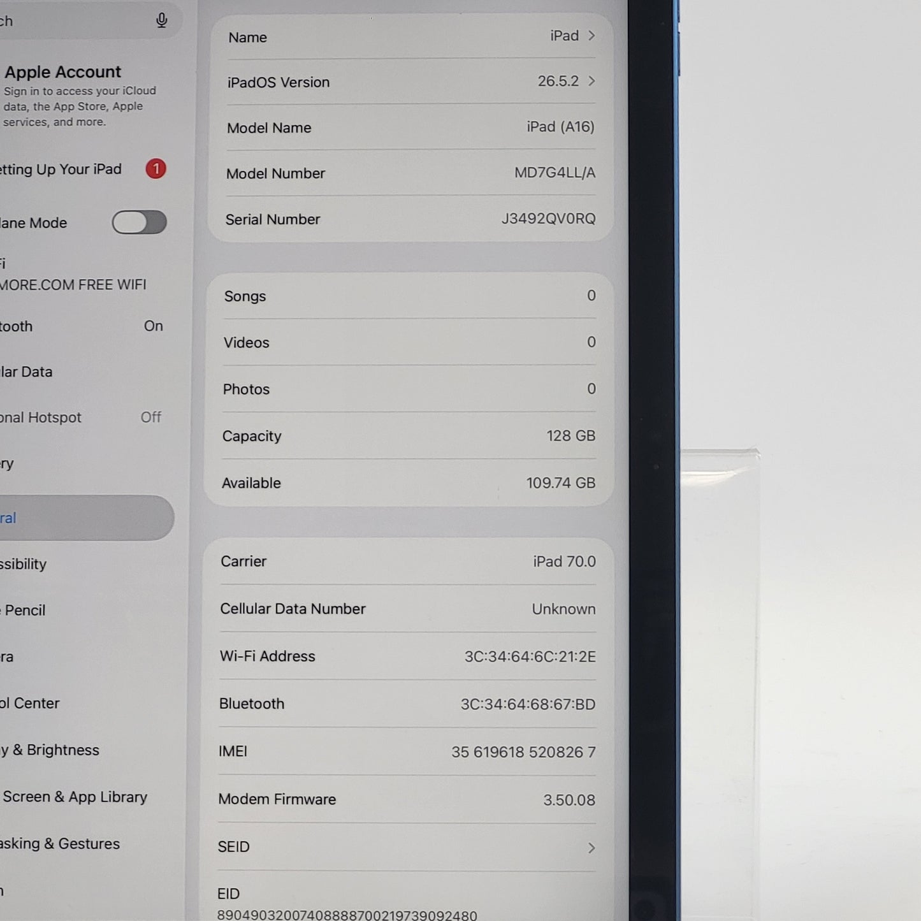Tap the Videos count row
Screen dimensions: 921x921
(x=409, y=342)
